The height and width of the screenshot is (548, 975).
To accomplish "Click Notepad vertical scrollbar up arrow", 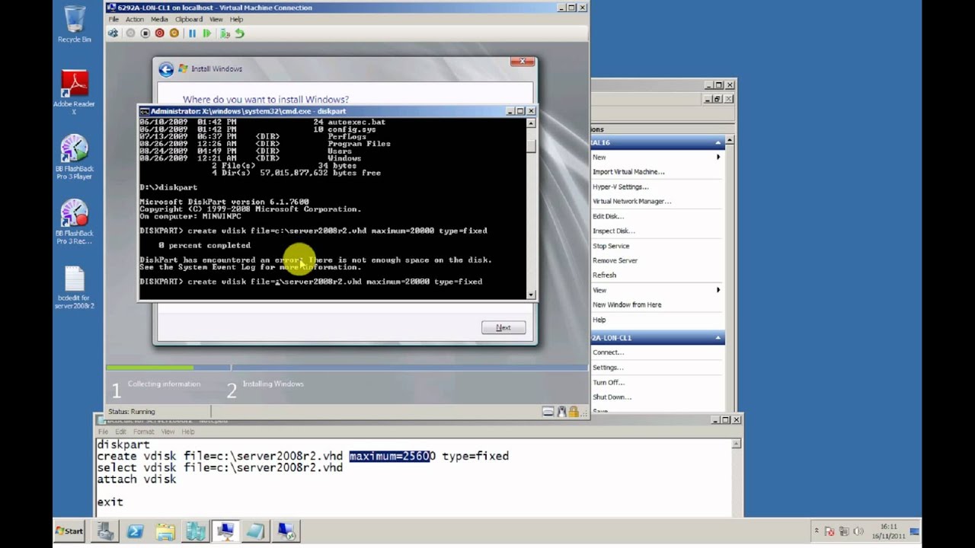I will coord(737,443).
